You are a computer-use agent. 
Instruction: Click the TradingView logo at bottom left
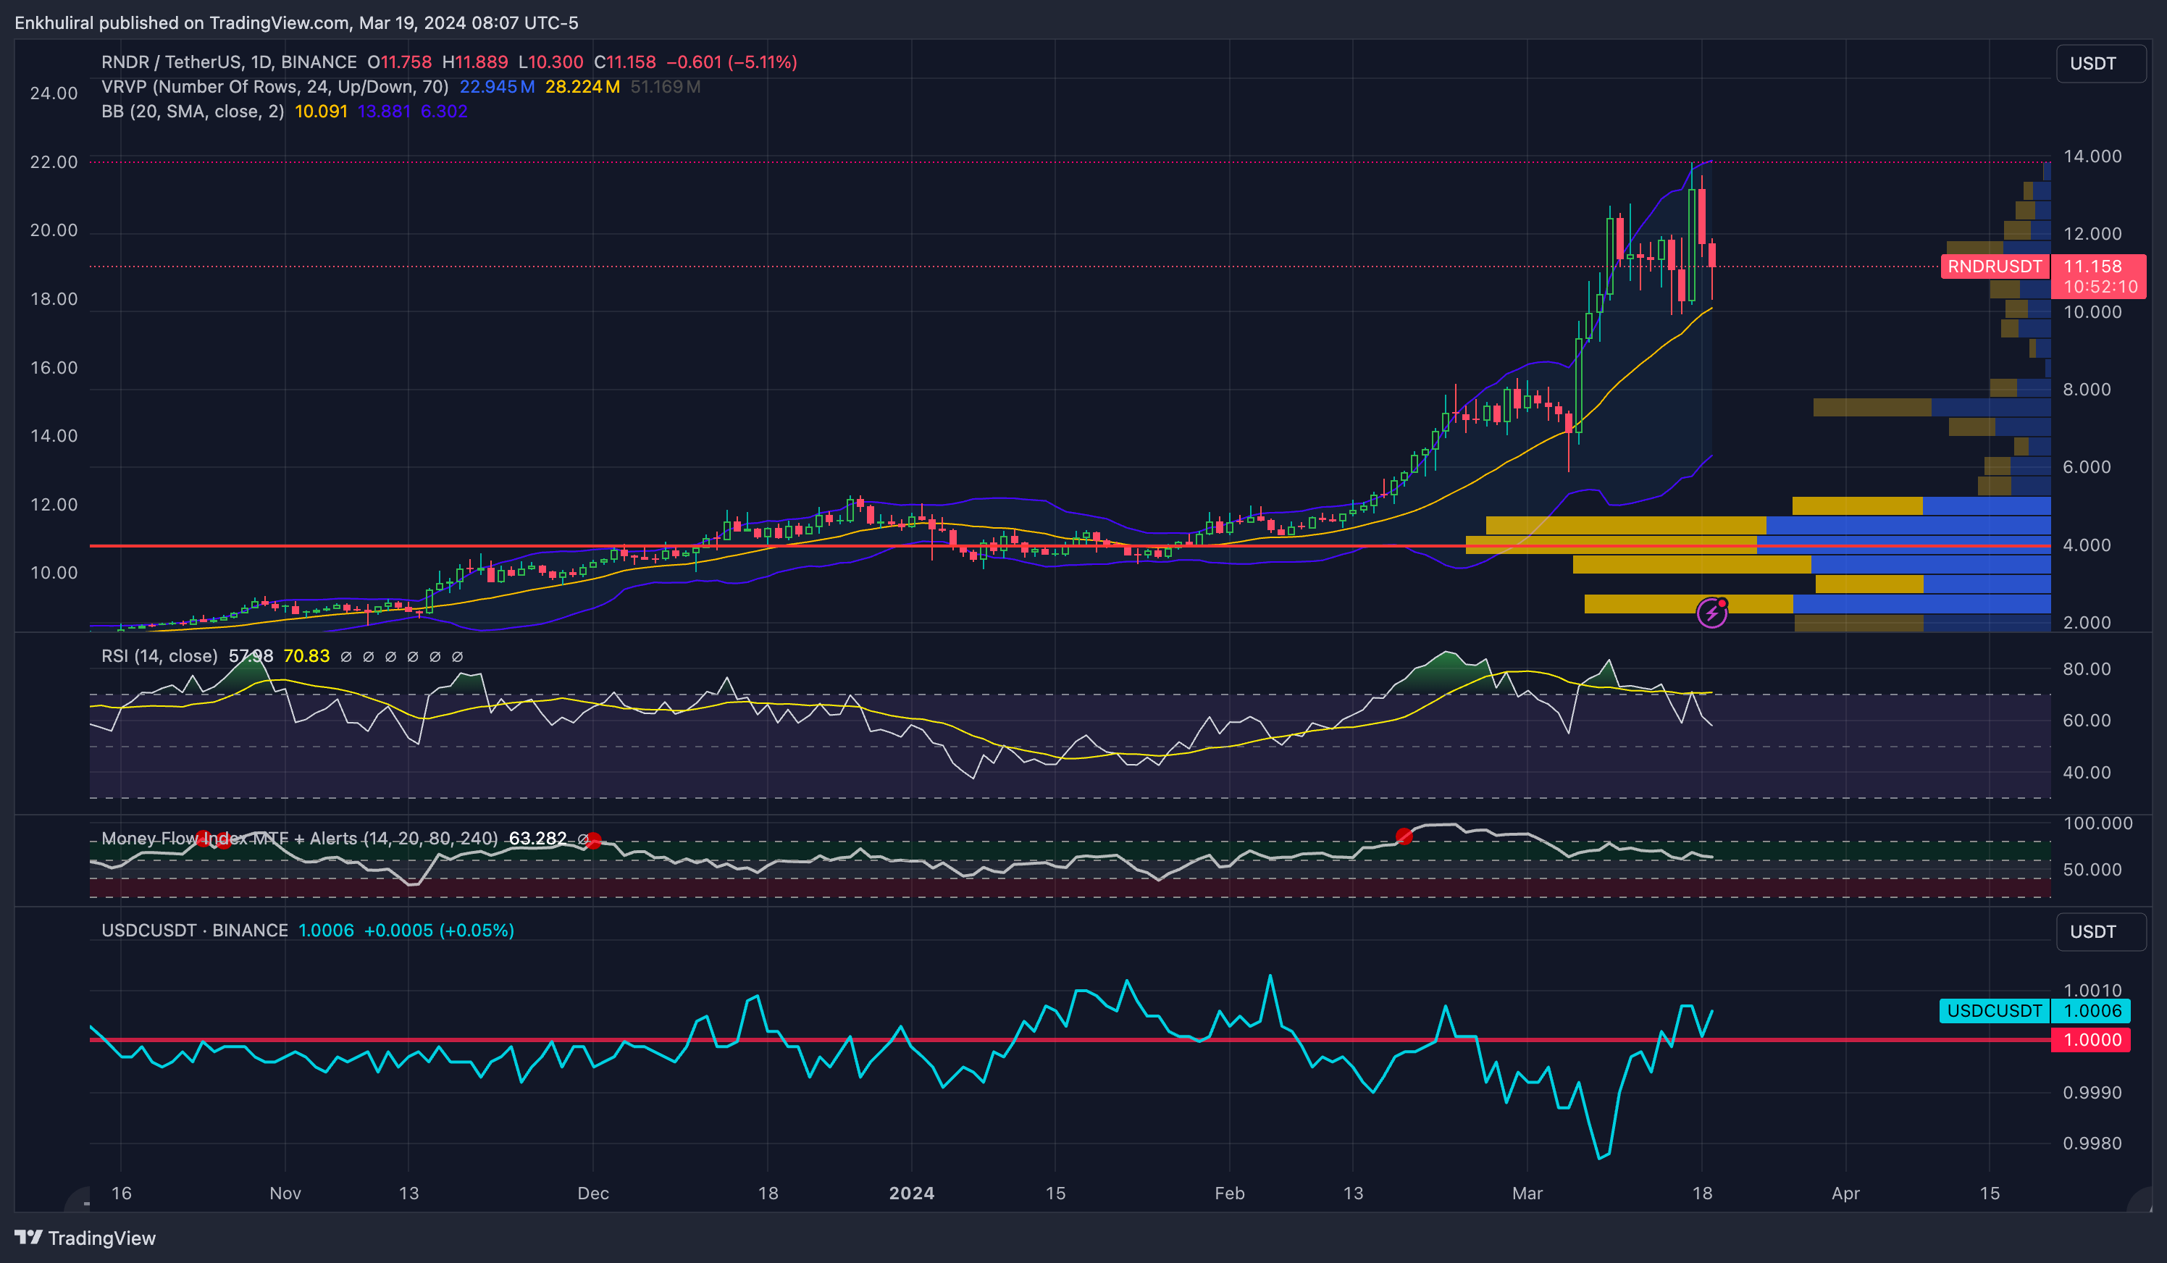tap(84, 1237)
